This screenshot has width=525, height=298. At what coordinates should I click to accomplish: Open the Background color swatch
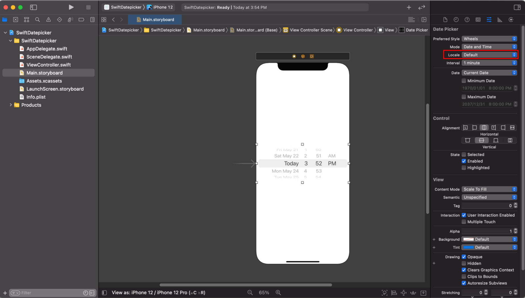click(x=468, y=240)
